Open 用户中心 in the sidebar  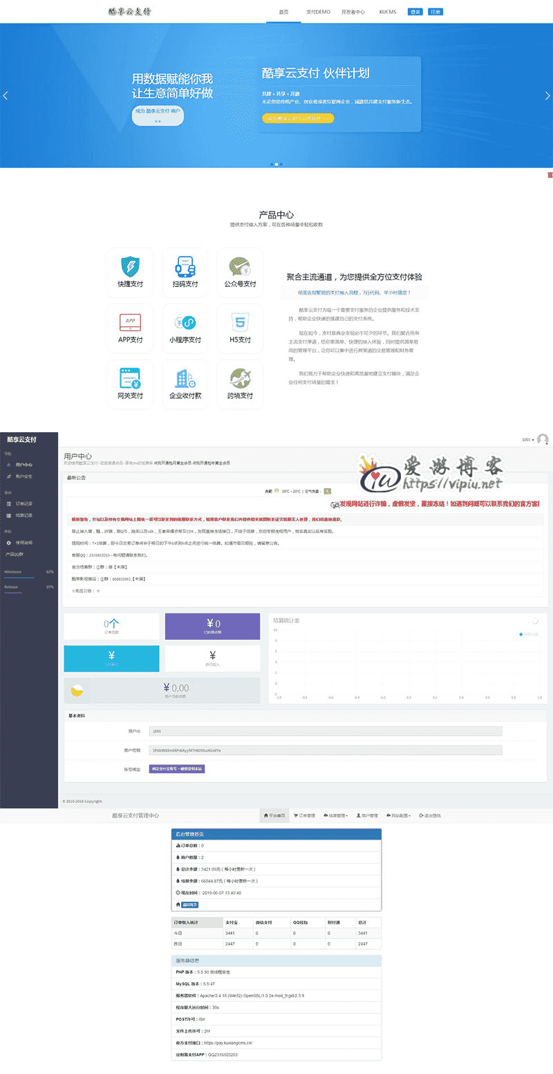24,465
